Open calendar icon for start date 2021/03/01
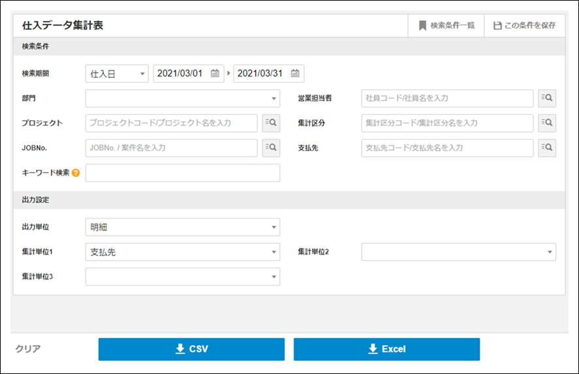Viewport: 579px width, 374px height. (215, 73)
